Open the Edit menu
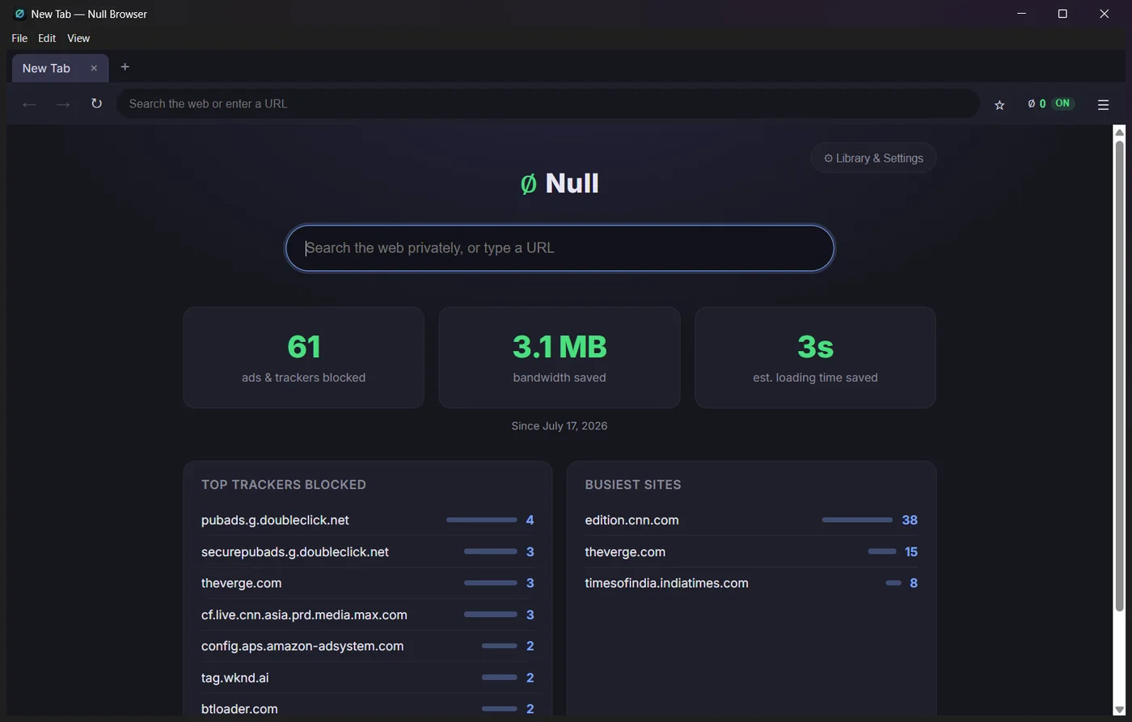Screen dimensions: 1132x722 (47, 38)
